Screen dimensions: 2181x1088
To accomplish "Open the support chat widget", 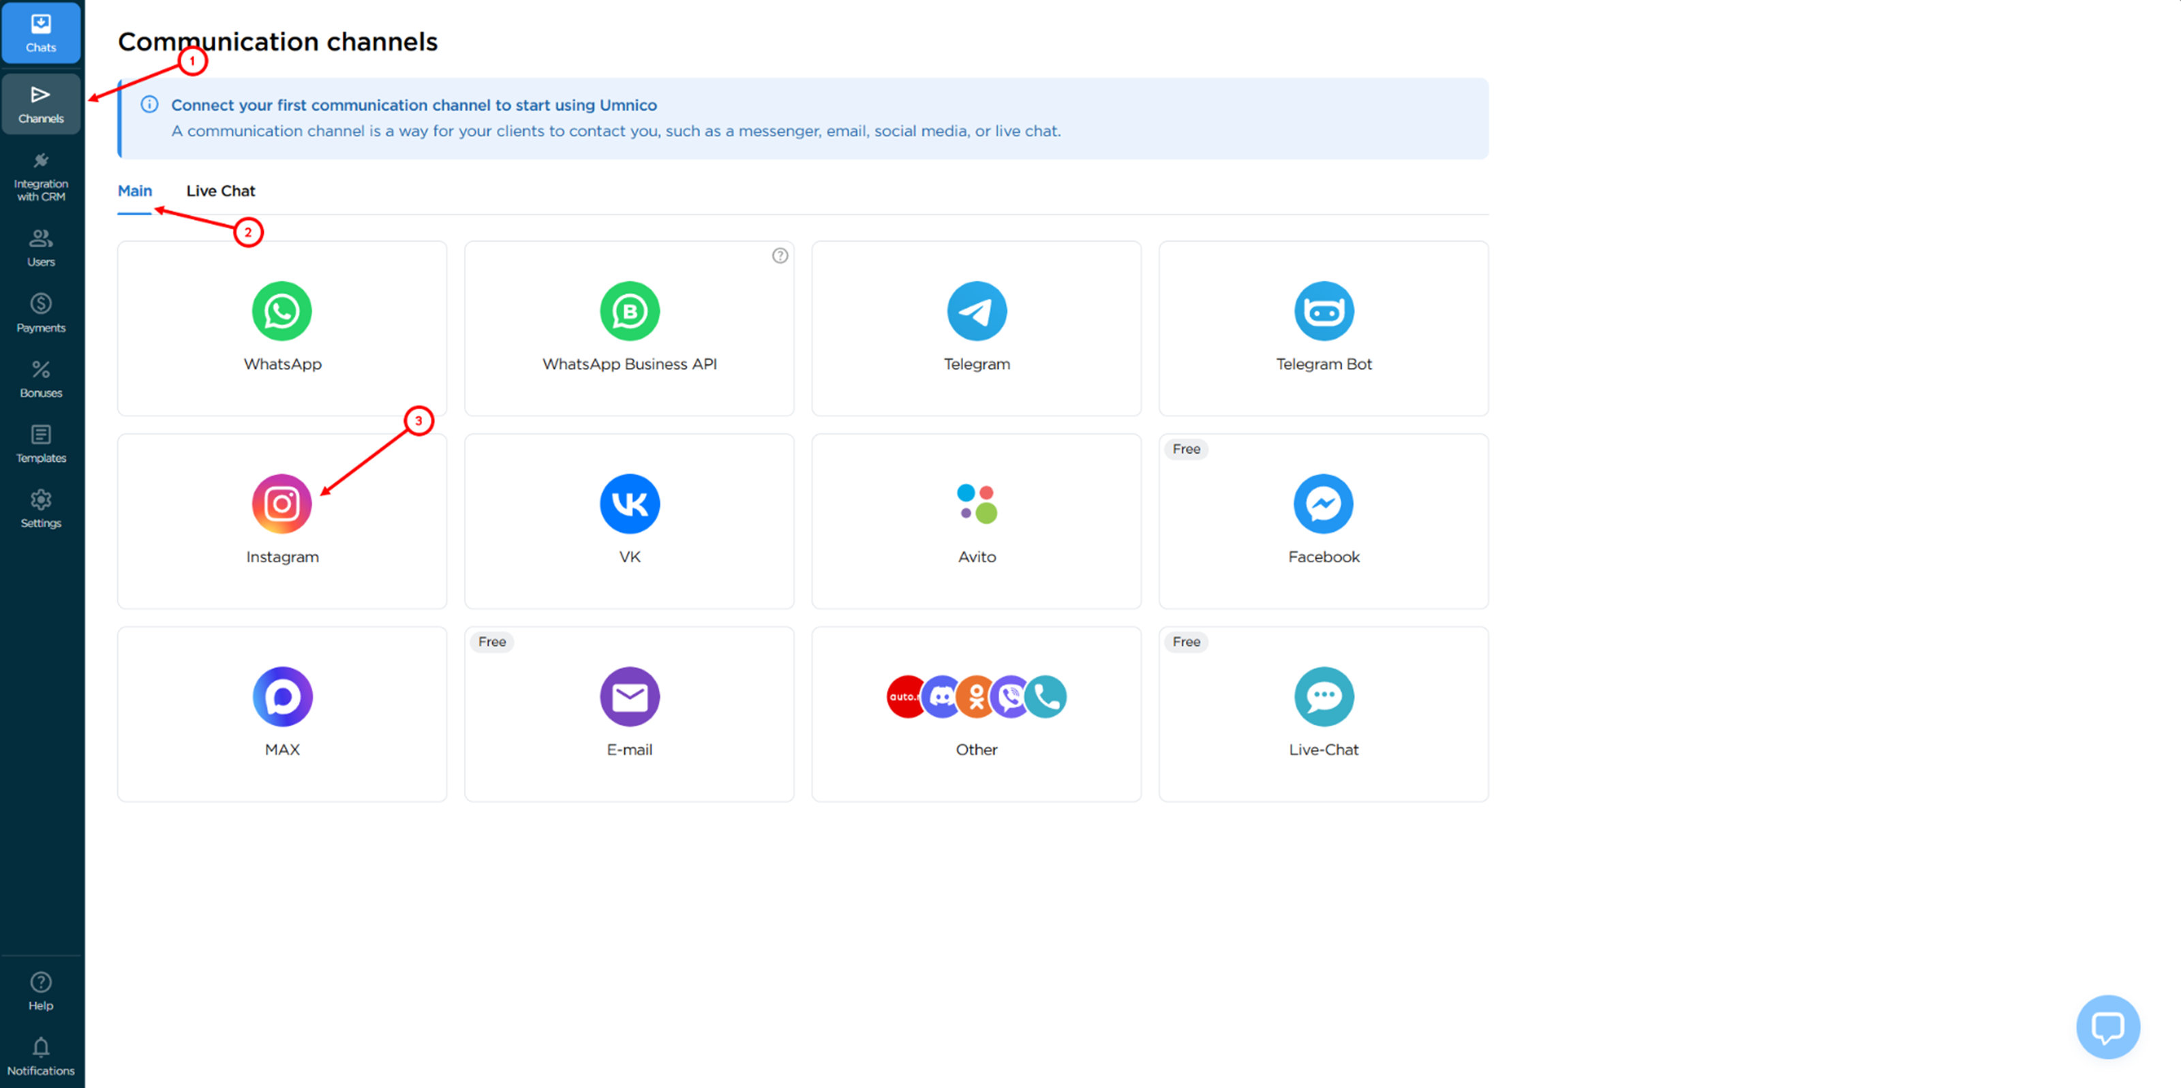I will click(x=2108, y=1026).
